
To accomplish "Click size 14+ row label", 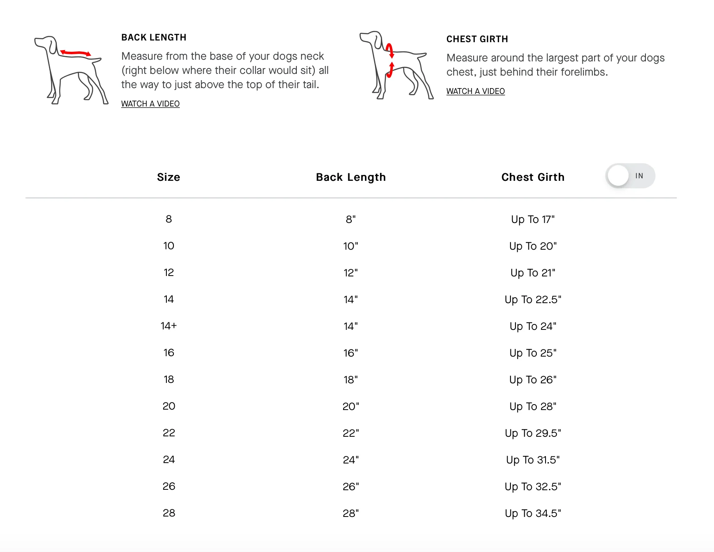I will pyautogui.click(x=169, y=326).
